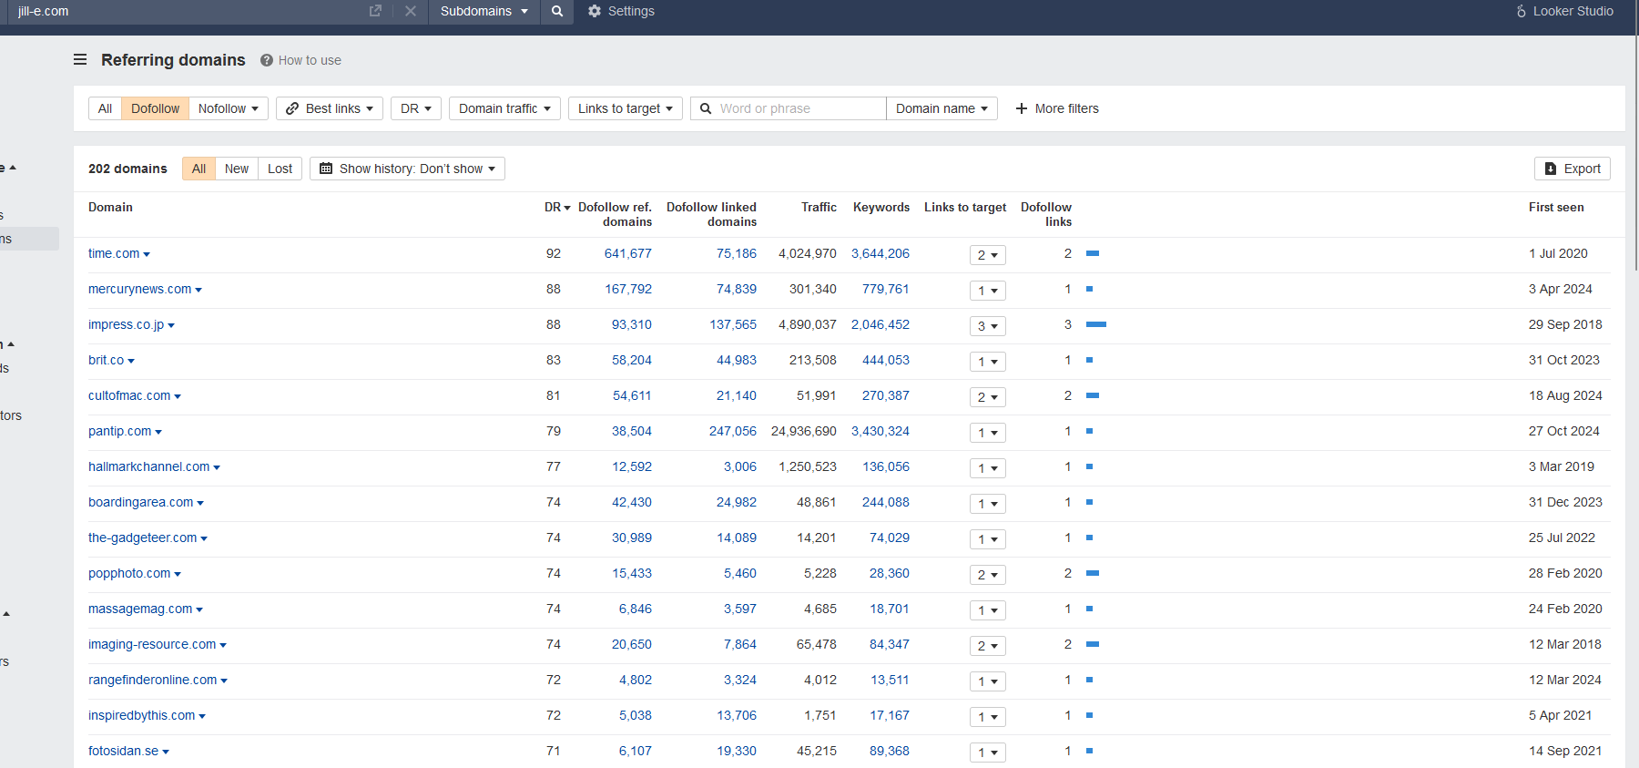
Task: Click the magnifier search button
Action: (x=557, y=11)
